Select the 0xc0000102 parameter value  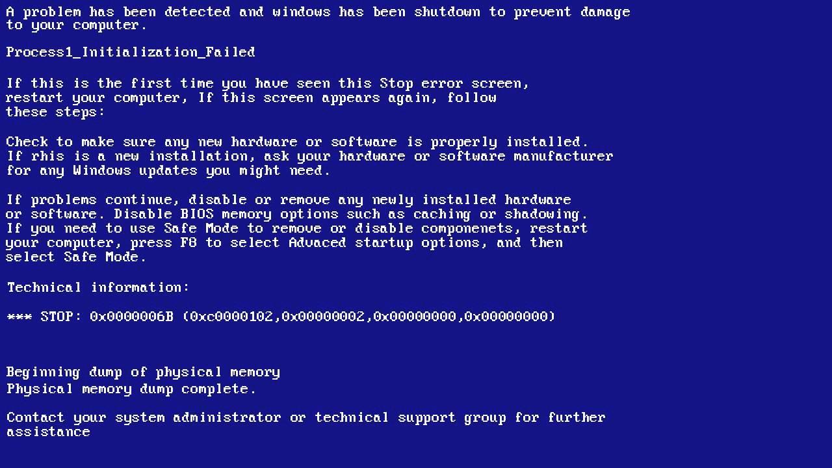pos(231,317)
